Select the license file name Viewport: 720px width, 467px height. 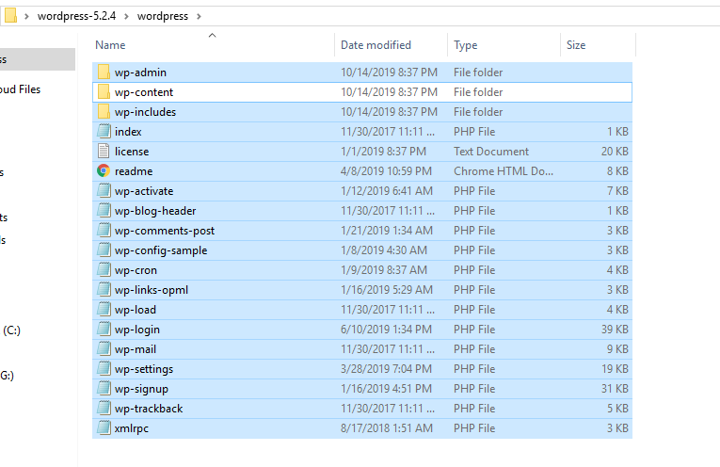coord(132,151)
